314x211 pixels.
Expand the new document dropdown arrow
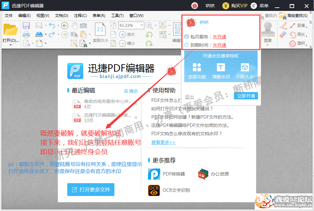(x=45, y=43)
